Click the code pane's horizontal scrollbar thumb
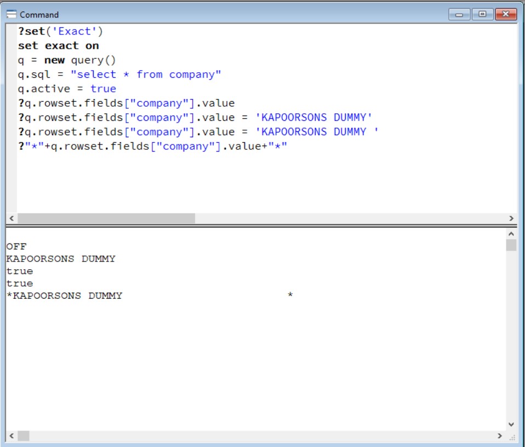525x447 pixels. tap(106, 218)
